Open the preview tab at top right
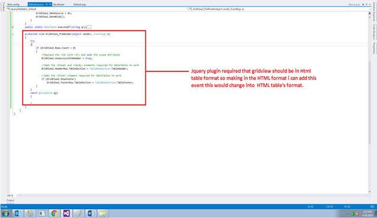Screen dimensions: 377x218 (354, 5)
